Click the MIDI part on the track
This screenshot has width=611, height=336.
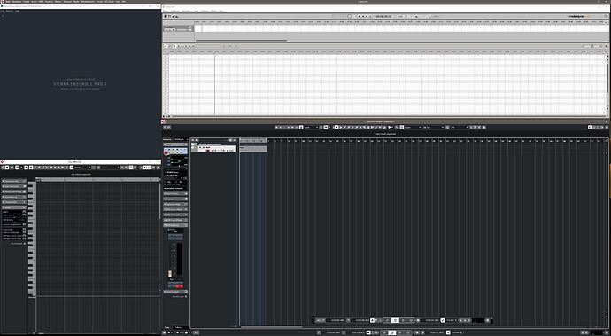click(x=253, y=149)
